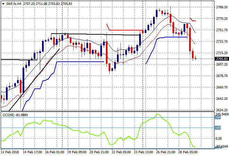The height and width of the screenshot is (156, 229).
Task: Click the 22 Feb 05:00 time label
Action: click(121, 152)
